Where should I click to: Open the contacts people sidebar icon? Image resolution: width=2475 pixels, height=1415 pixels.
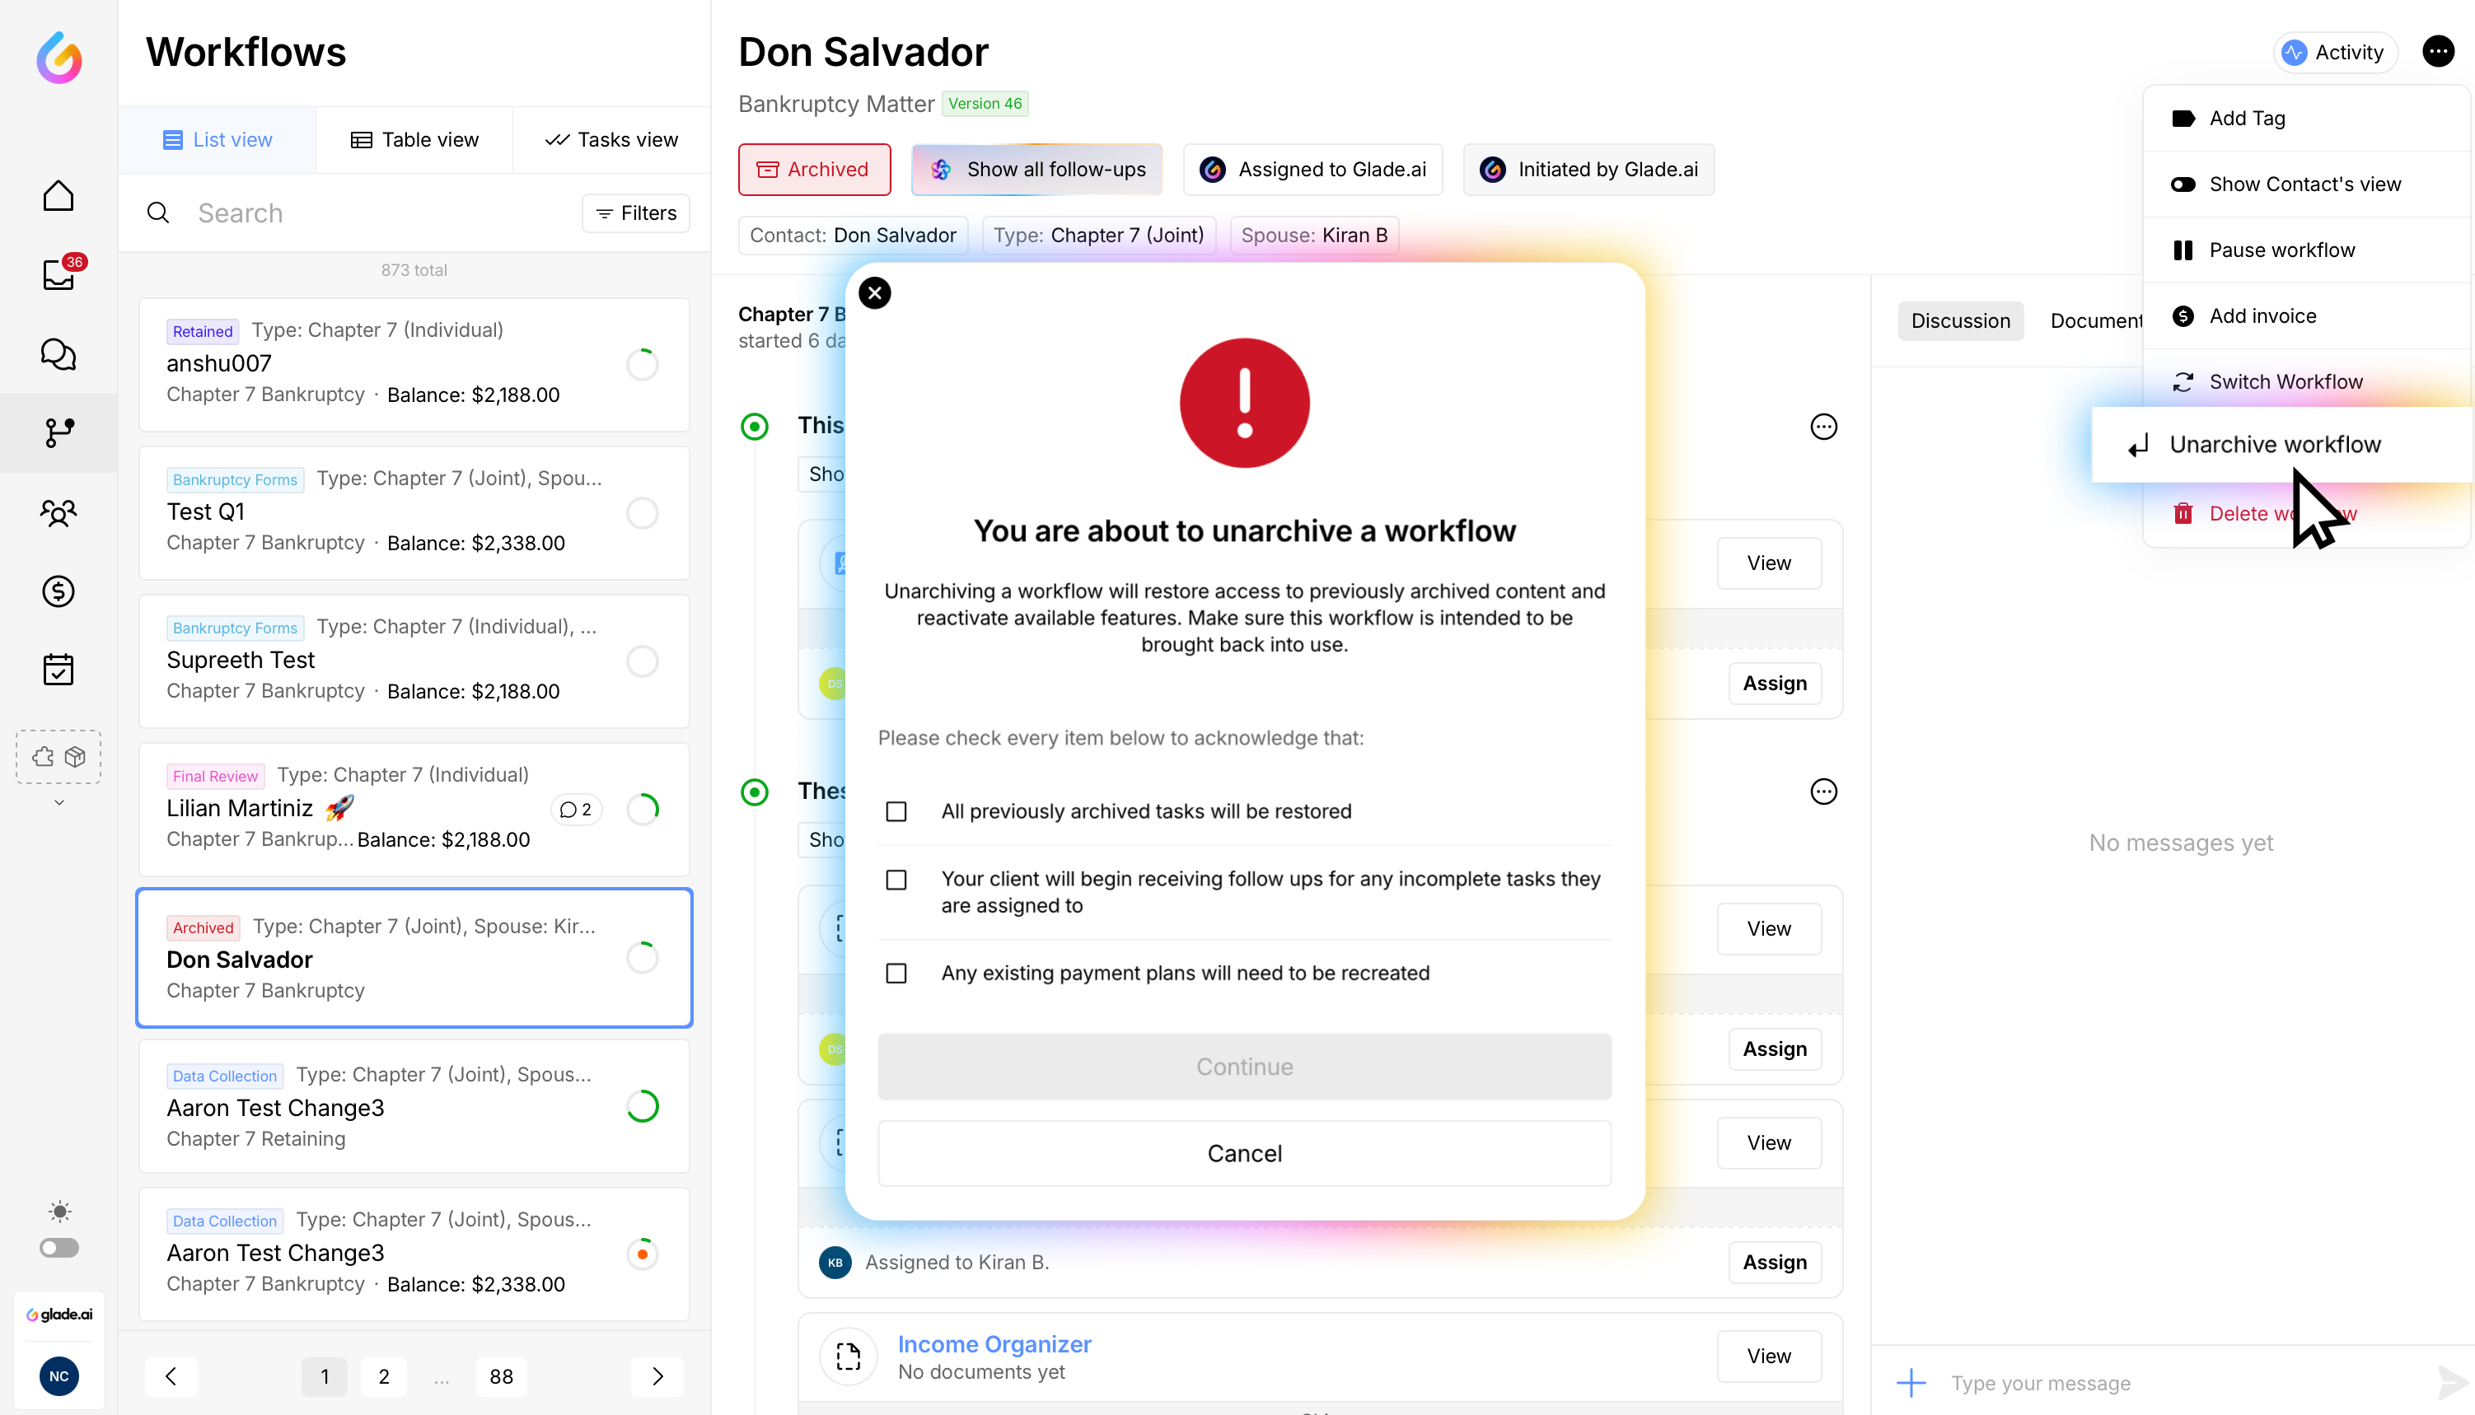click(58, 512)
